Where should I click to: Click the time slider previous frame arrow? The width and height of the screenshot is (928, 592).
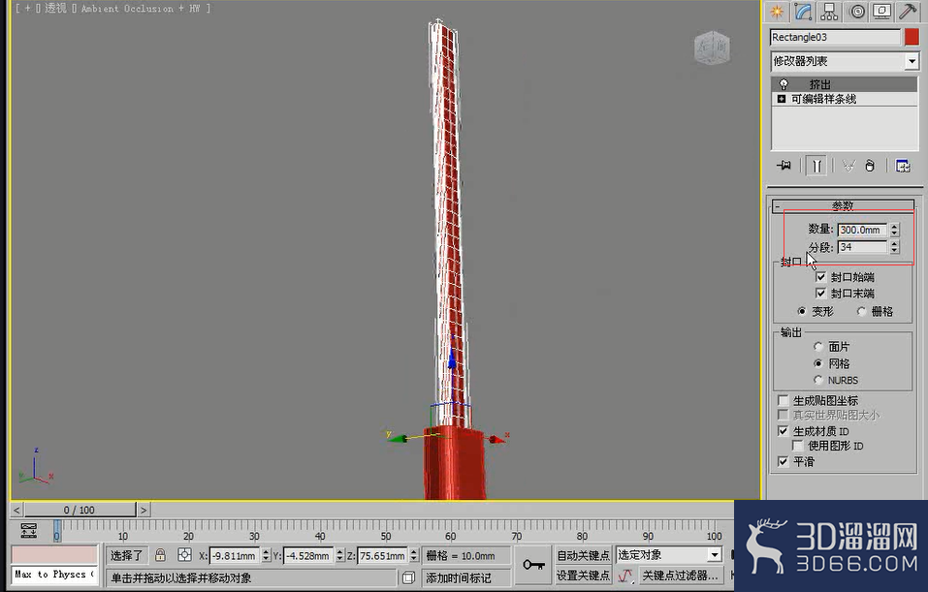[x=16, y=510]
